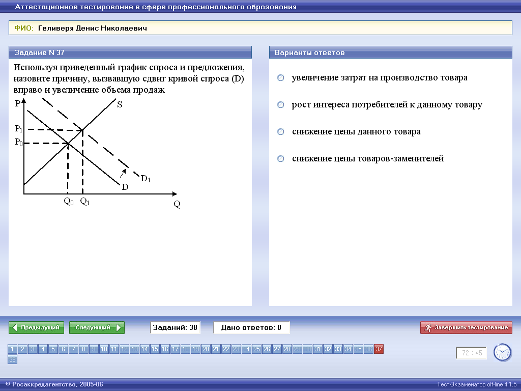Jump to question 28 in navigator
Screen dimensions: 521x391
pos(287,349)
